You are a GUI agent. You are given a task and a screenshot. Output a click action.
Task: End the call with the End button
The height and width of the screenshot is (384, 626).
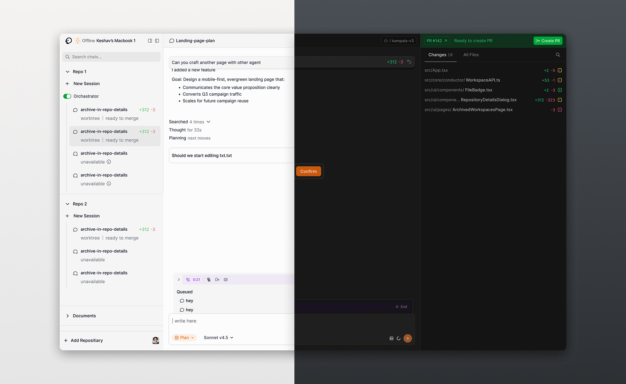[401, 307]
